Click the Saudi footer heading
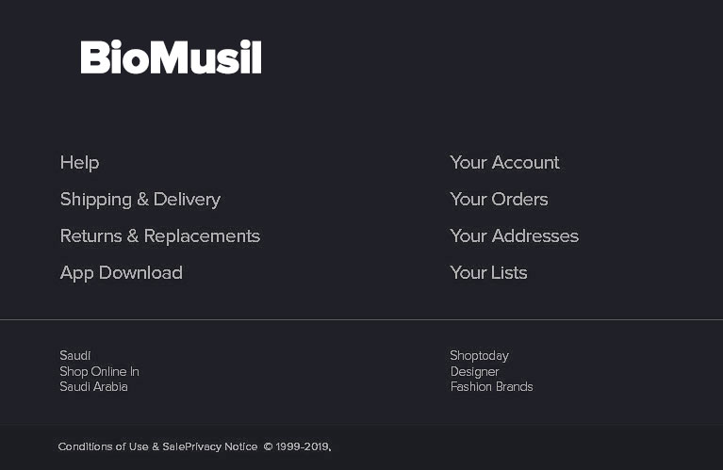 [75, 356]
